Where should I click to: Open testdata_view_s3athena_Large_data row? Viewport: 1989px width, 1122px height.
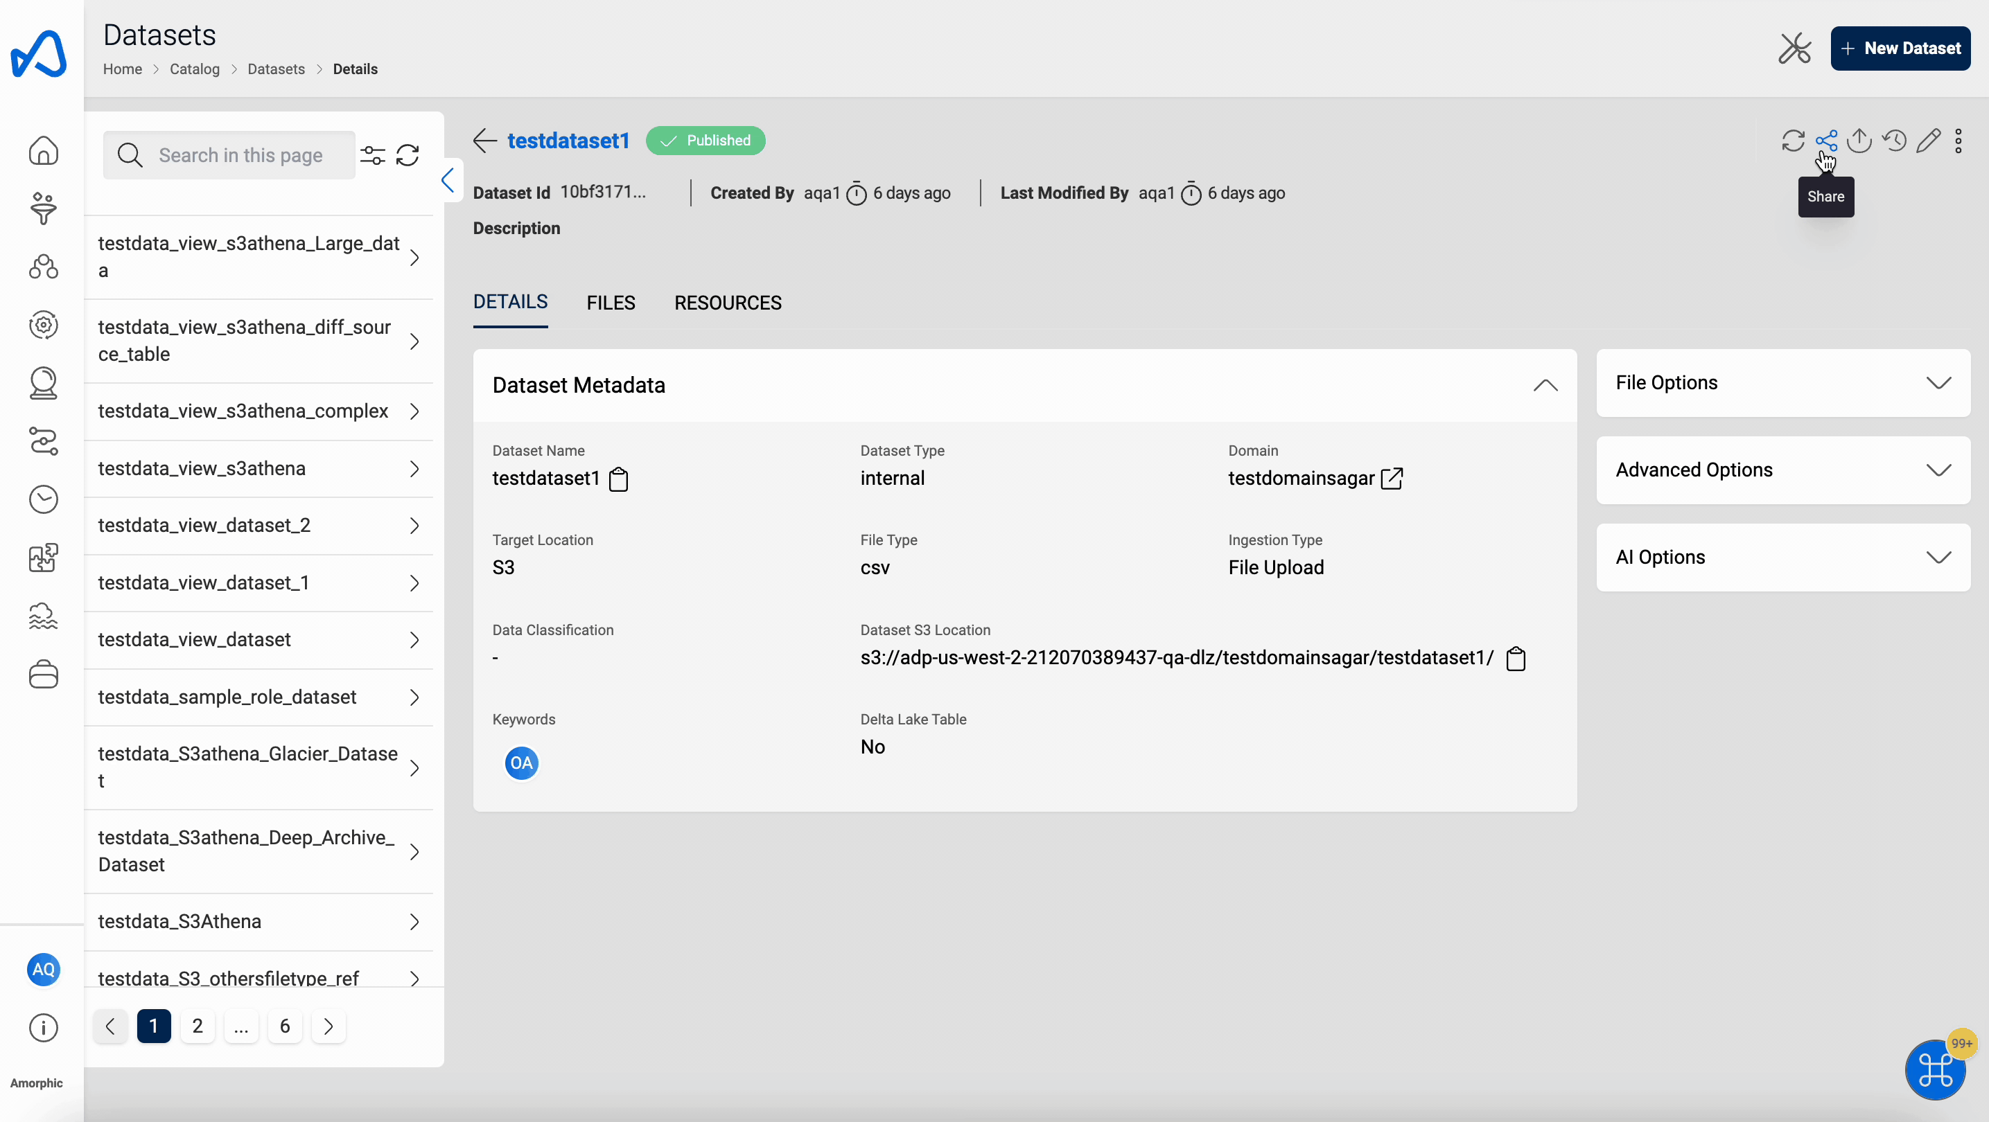[259, 257]
